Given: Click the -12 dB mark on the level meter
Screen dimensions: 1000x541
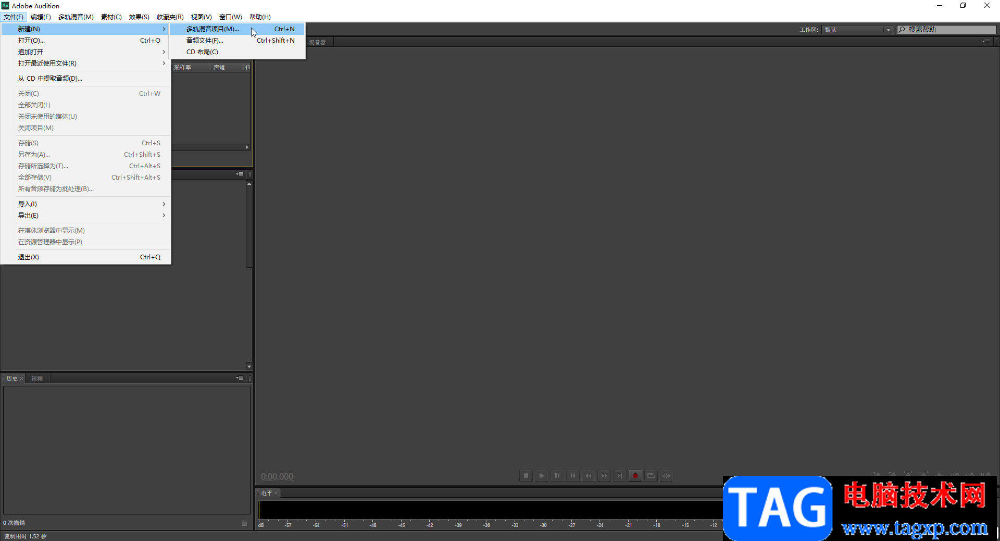Looking at the screenshot, I should (x=714, y=525).
